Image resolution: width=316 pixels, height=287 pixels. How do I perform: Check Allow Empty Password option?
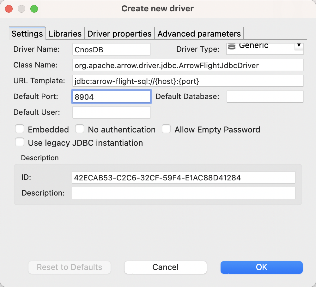coord(167,129)
